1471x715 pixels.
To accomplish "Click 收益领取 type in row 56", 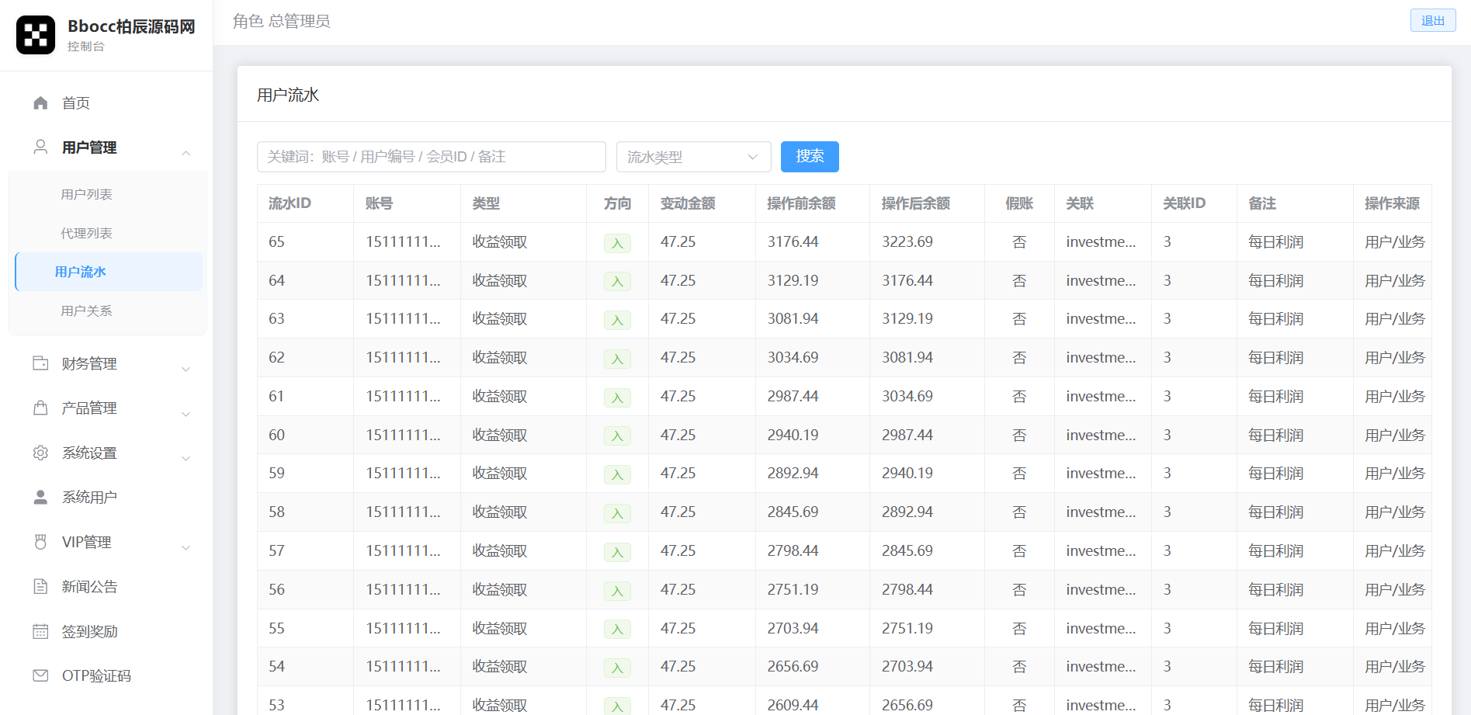I will [500, 589].
